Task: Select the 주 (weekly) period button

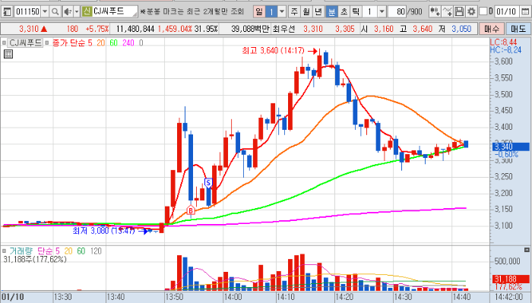Action: click(294, 12)
